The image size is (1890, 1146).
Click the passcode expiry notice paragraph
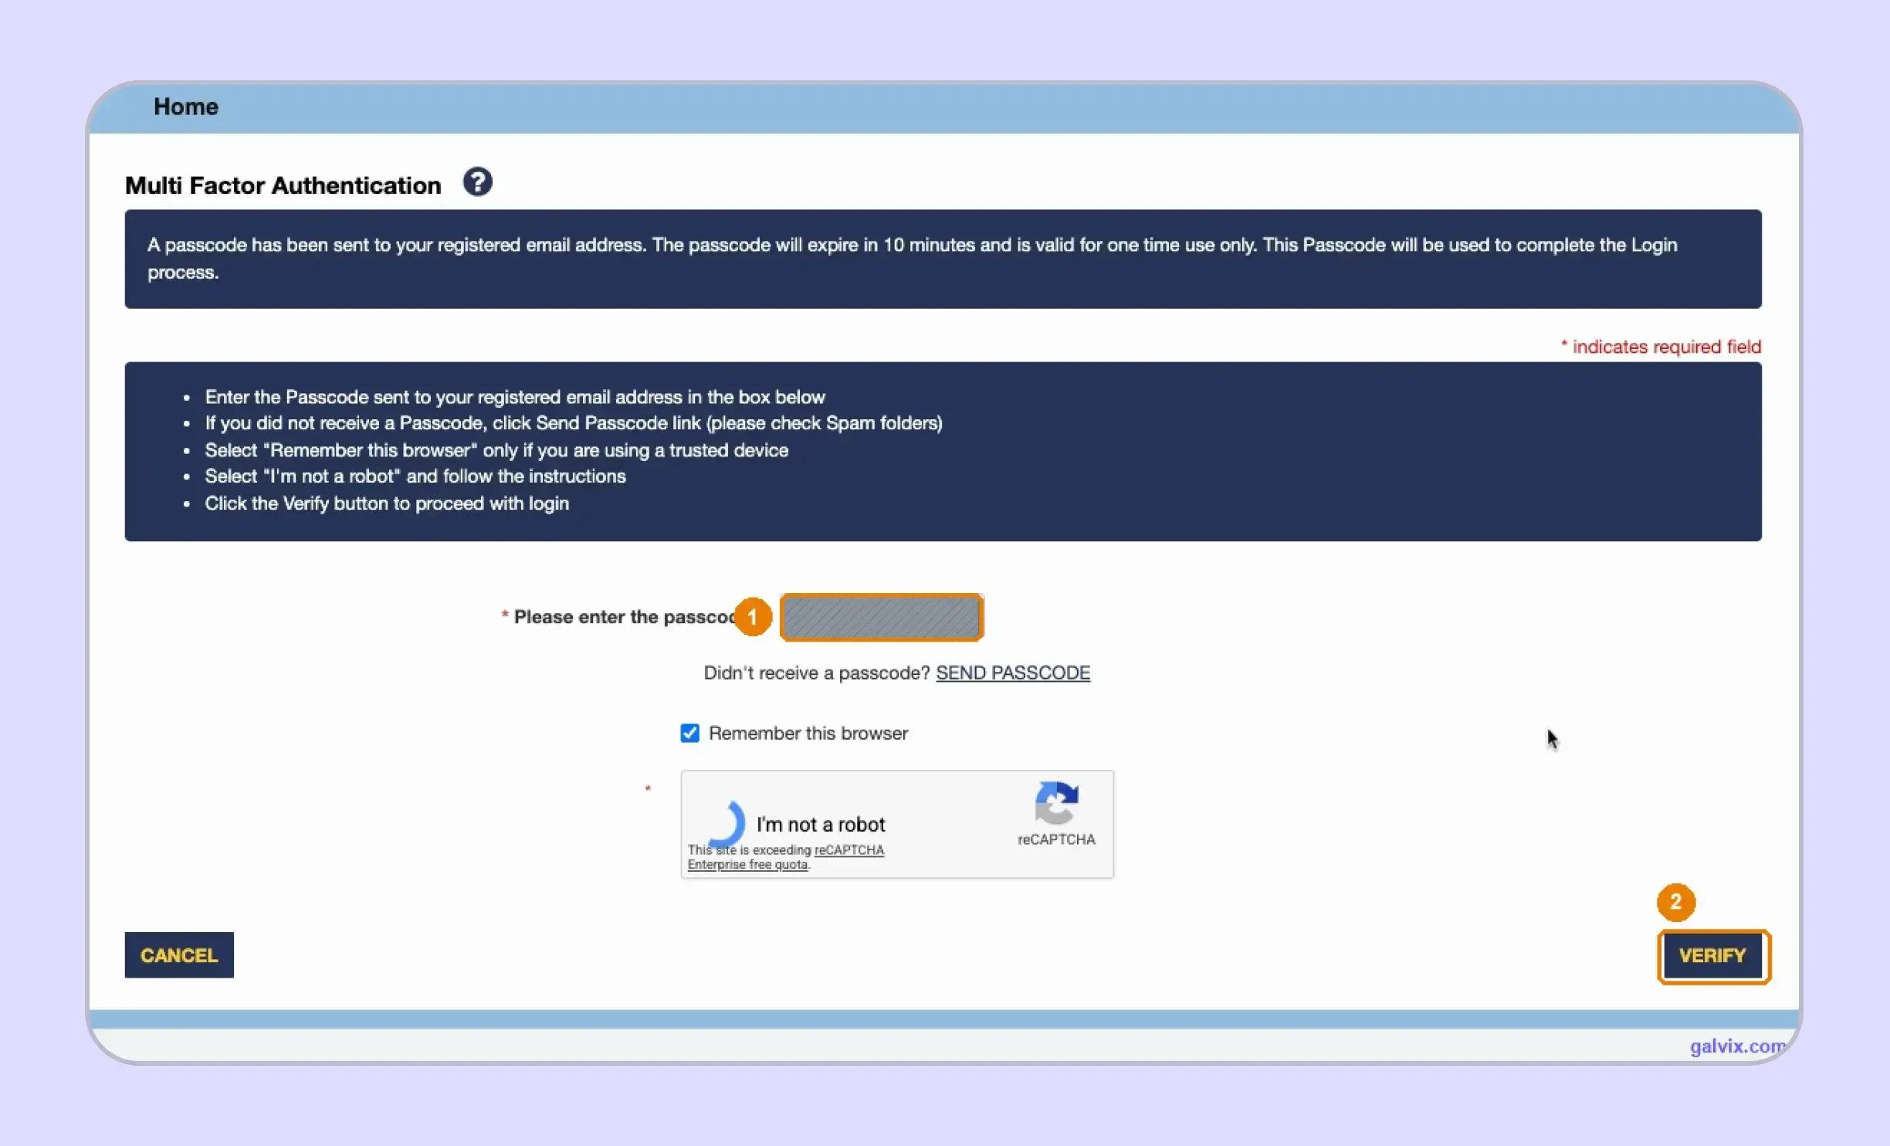(912, 259)
